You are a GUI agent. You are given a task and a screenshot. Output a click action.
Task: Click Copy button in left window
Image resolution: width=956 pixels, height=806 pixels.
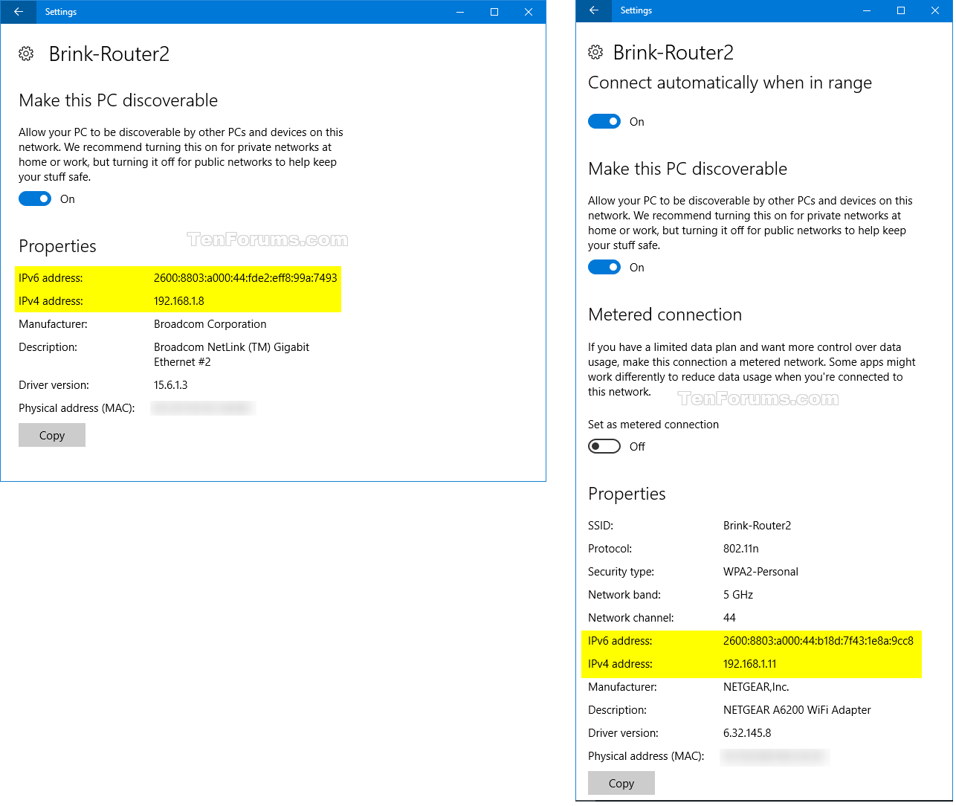point(52,435)
